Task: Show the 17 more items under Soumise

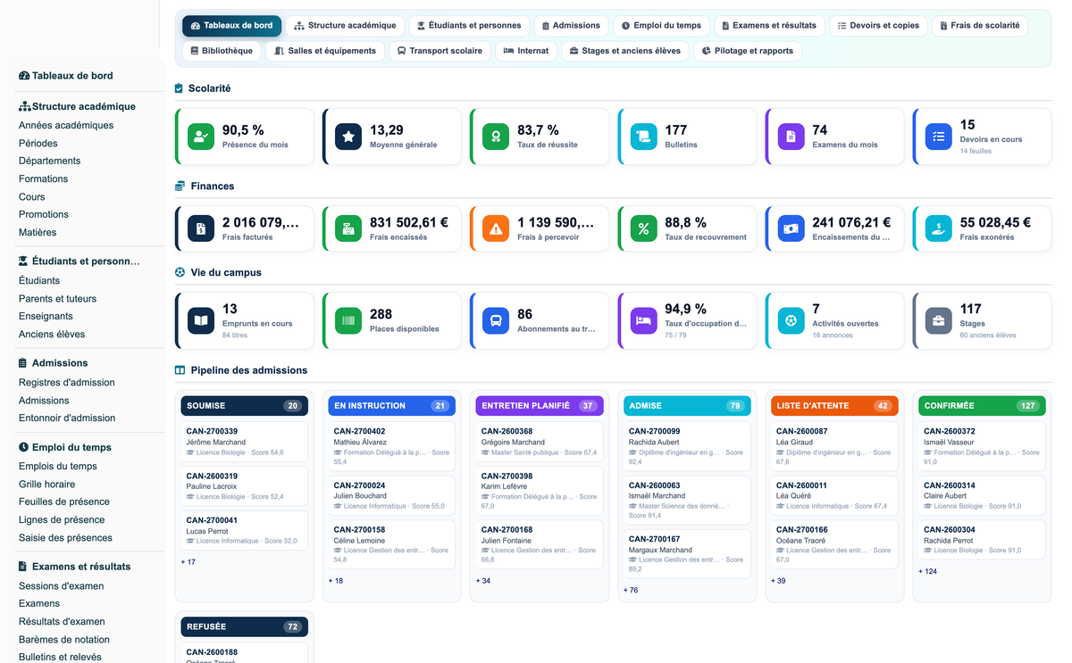Action: coord(188,562)
